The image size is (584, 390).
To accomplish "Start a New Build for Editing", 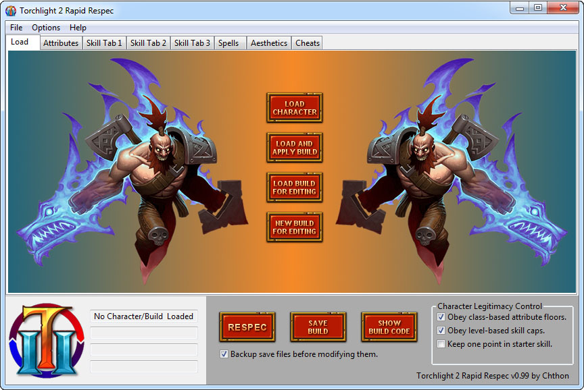I will click(294, 227).
